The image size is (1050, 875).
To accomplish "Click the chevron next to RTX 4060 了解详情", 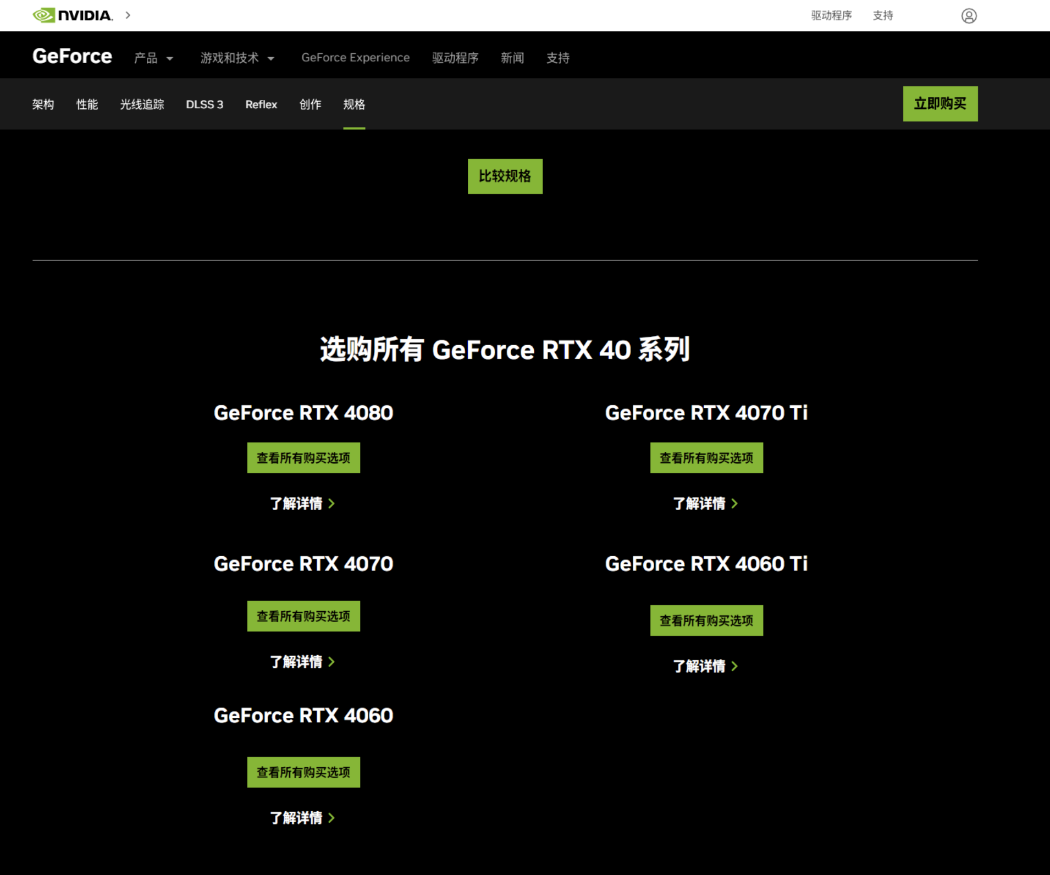I will tap(332, 818).
